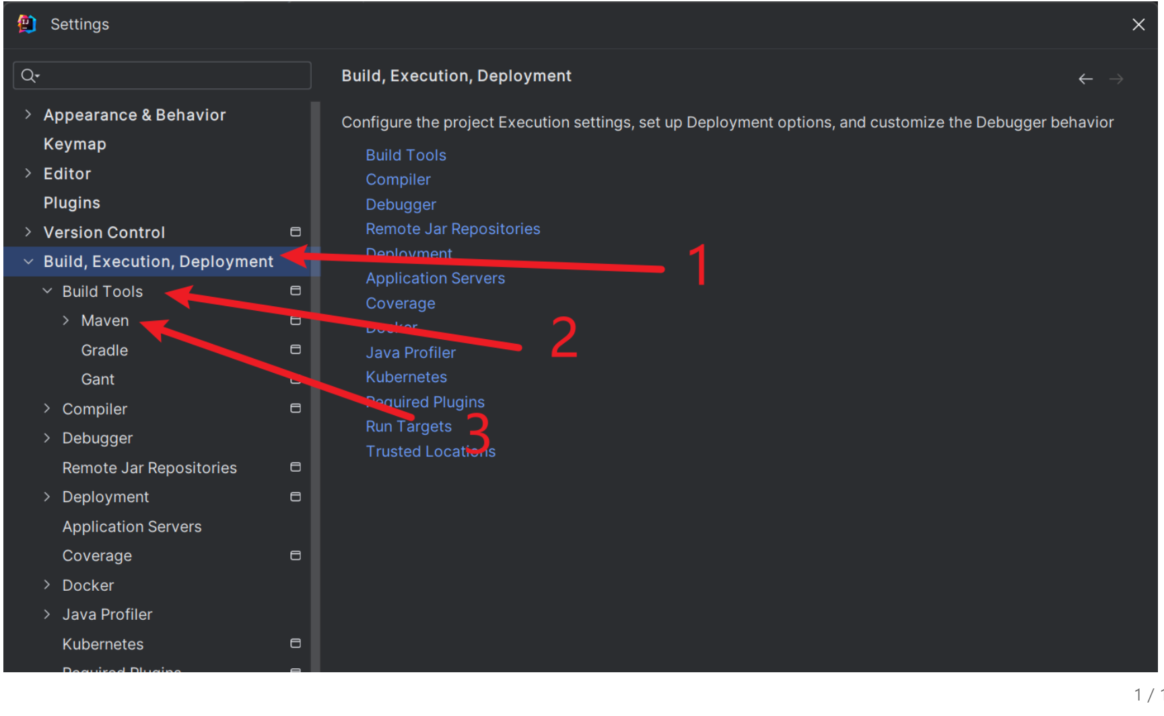Open the Compiler link in right pane
The height and width of the screenshot is (716, 1164).
point(398,180)
